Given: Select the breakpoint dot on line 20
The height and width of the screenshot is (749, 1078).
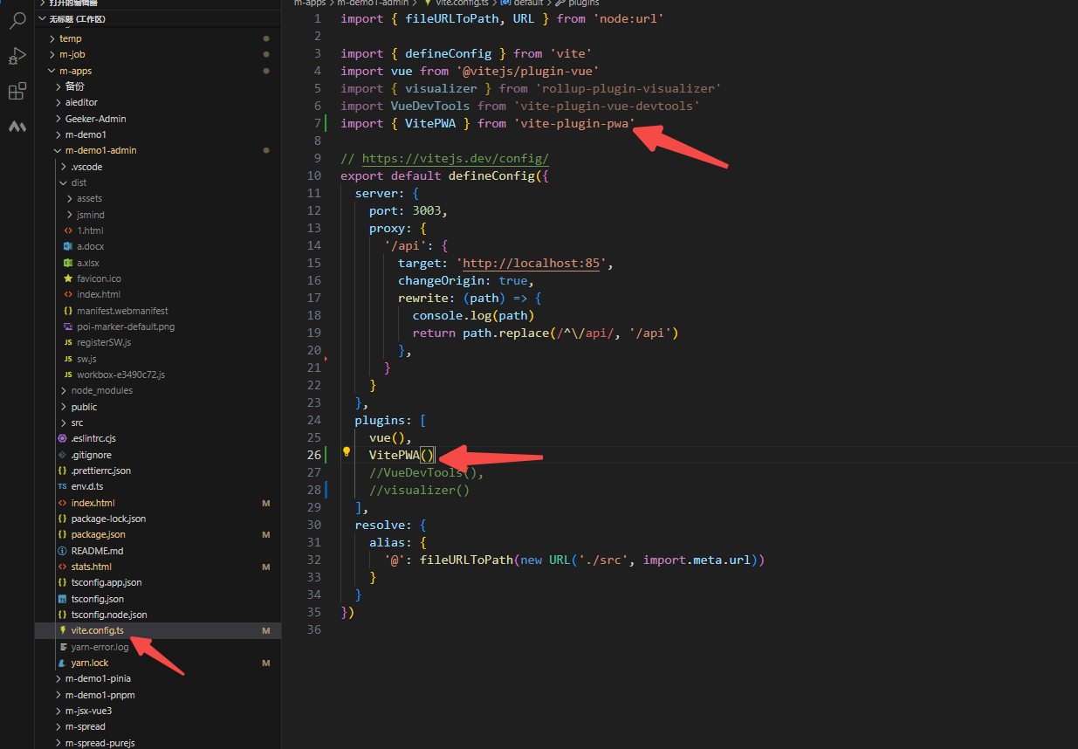Looking at the screenshot, I should (326, 357).
